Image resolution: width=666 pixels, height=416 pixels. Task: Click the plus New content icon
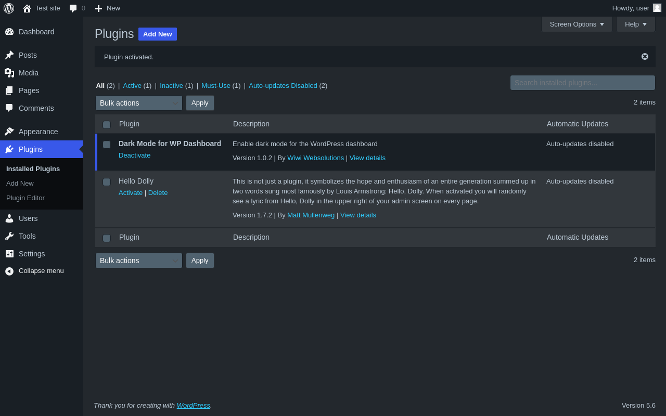(x=98, y=8)
